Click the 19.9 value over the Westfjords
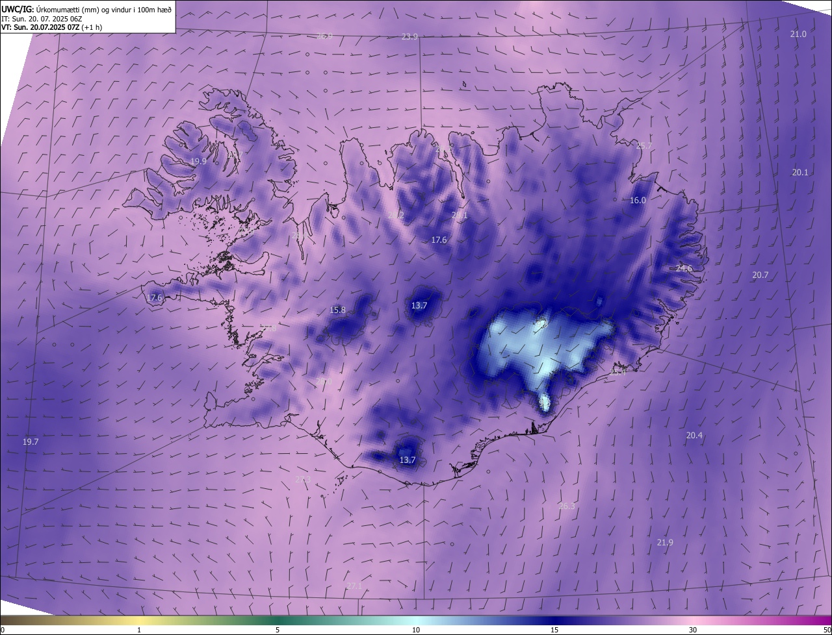 [x=198, y=161]
